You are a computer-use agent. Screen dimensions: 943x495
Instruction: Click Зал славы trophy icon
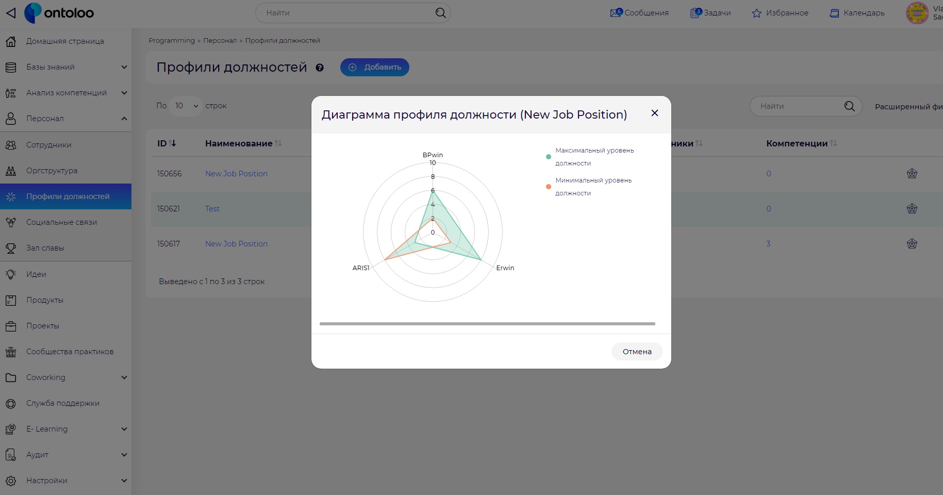coord(11,248)
